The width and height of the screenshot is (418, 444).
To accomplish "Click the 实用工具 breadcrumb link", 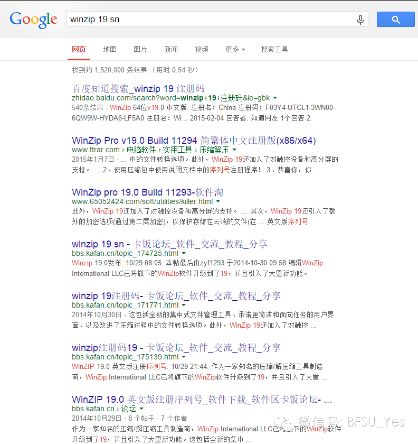I will [x=177, y=150].
